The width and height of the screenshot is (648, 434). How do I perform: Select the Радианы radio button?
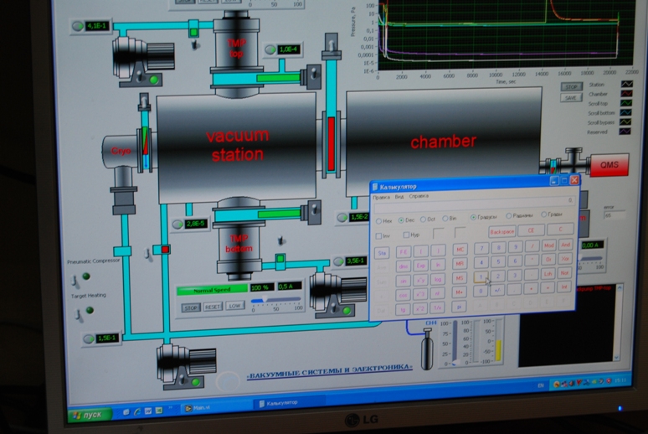pyautogui.click(x=509, y=215)
